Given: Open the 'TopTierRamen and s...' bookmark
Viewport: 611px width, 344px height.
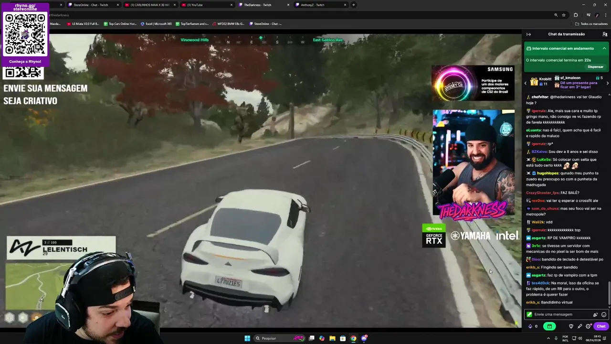Looking at the screenshot, I should point(192,23).
